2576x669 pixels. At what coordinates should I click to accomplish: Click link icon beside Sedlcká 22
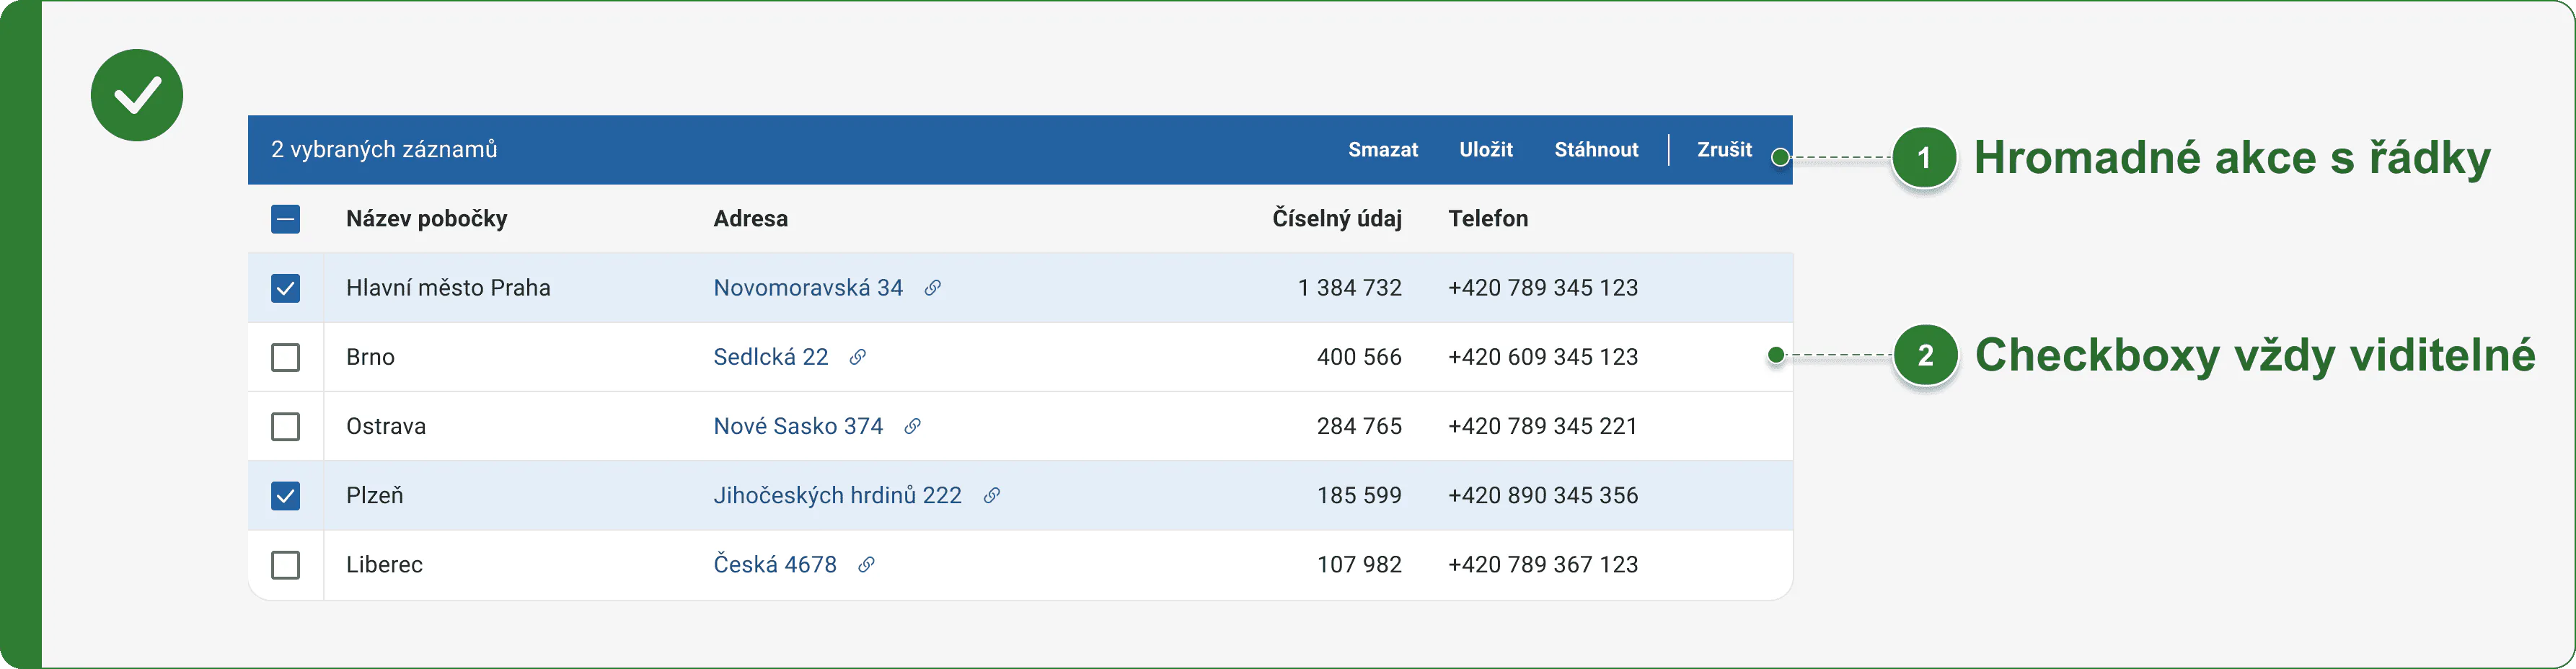(858, 357)
